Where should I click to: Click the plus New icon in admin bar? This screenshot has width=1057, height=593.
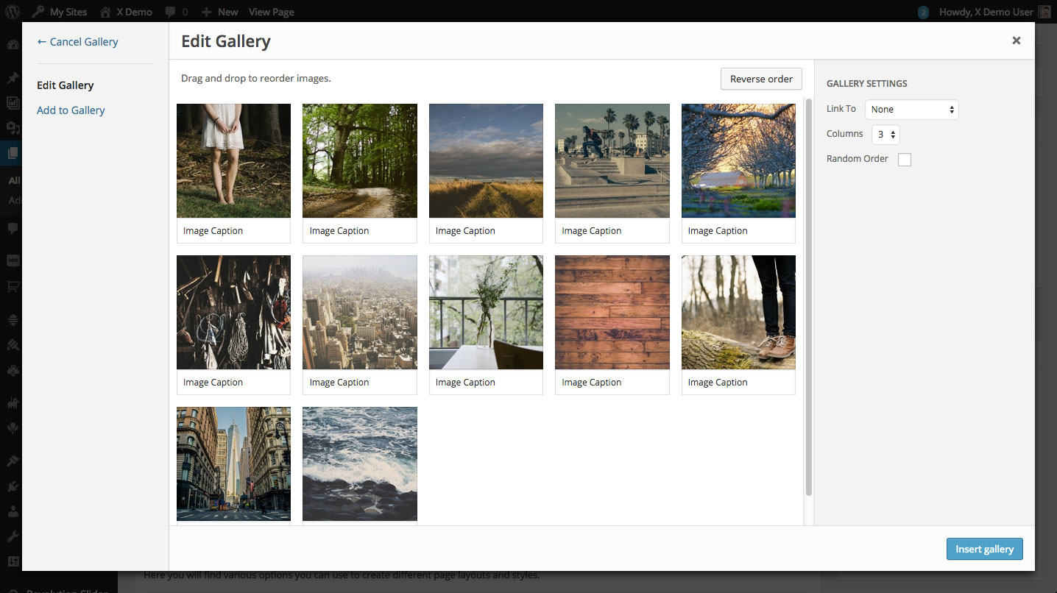[206, 13]
